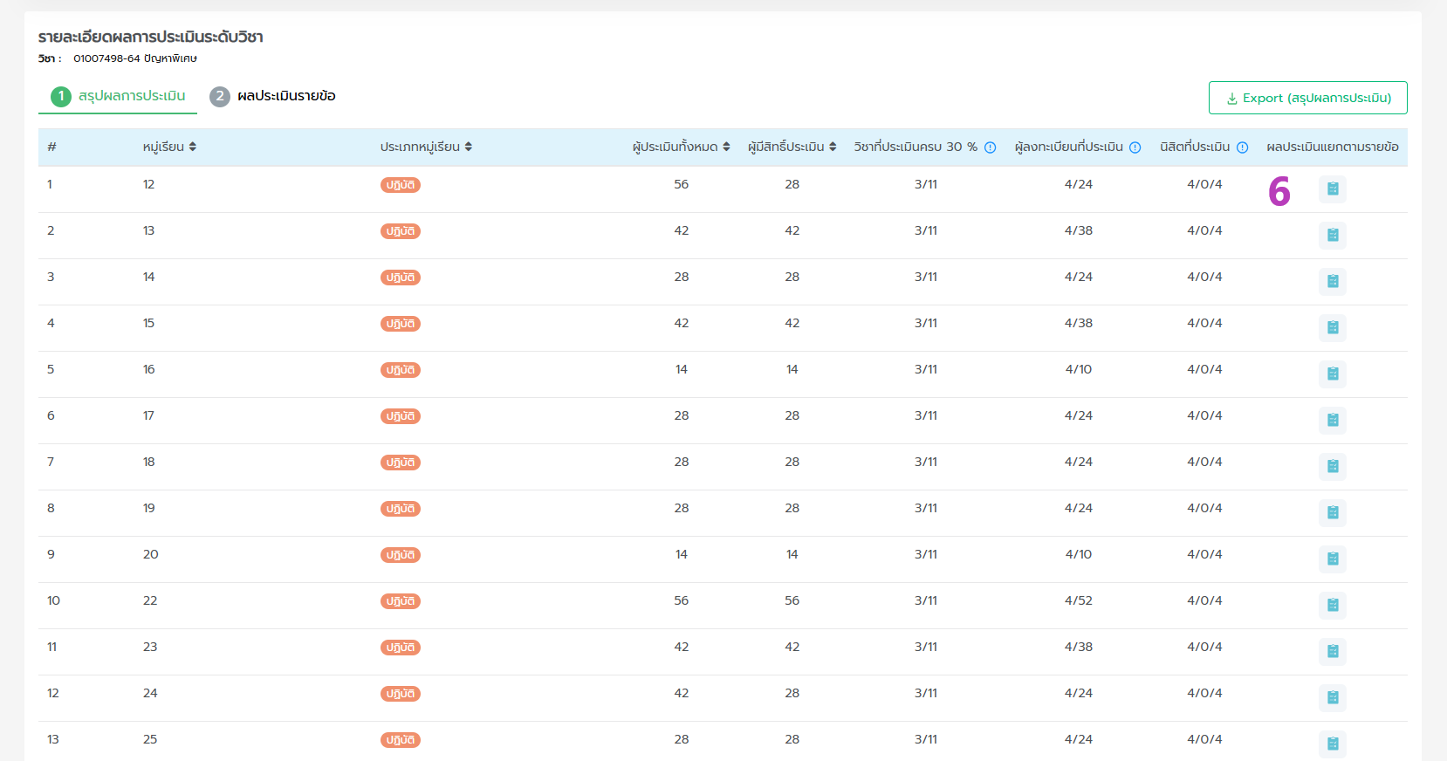Switch to ผลประเมินรายข้อ tab
The width and height of the screenshot is (1447, 761).
273,96
